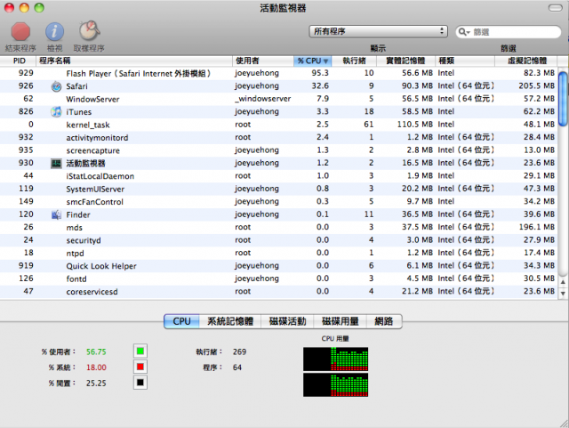Select the ntpd process row
Image resolution: width=569 pixels, height=428 pixels.
tap(278, 253)
